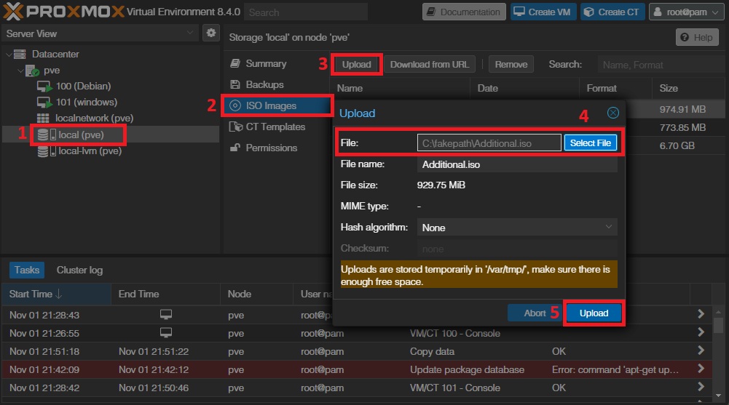Click monitor icon in Nov 01 21:28:43 row
Image resolution: width=729 pixels, height=405 pixels.
[x=166, y=315]
